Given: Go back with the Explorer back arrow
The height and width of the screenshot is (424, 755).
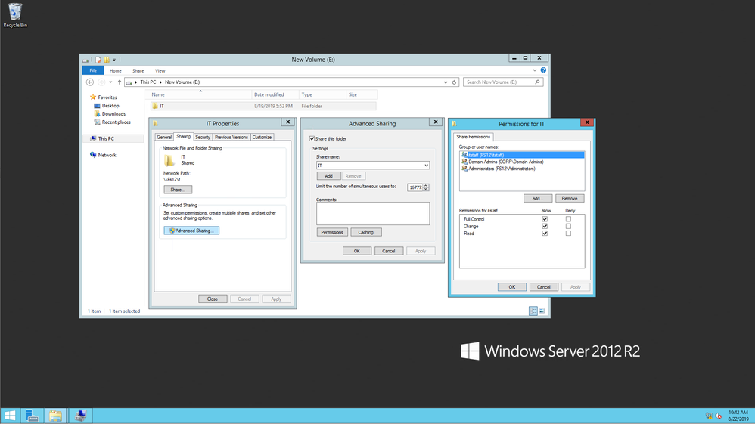Looking at the screenshot, I should pos(89,82).
